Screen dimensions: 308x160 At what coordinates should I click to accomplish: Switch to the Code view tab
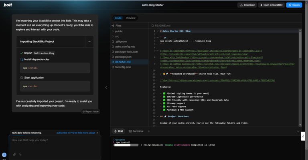coord(118,18)
